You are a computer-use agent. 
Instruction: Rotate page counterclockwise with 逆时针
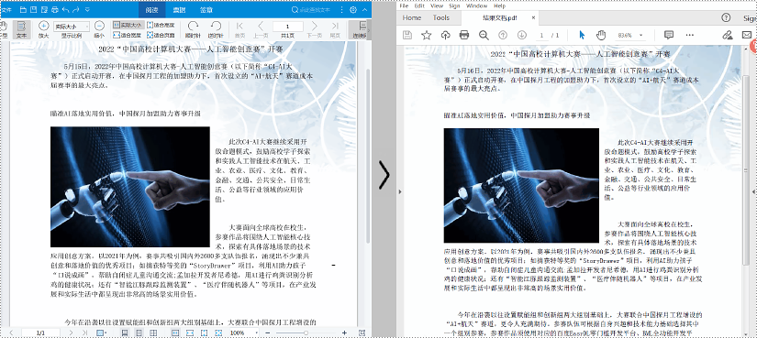coord(216,29)
